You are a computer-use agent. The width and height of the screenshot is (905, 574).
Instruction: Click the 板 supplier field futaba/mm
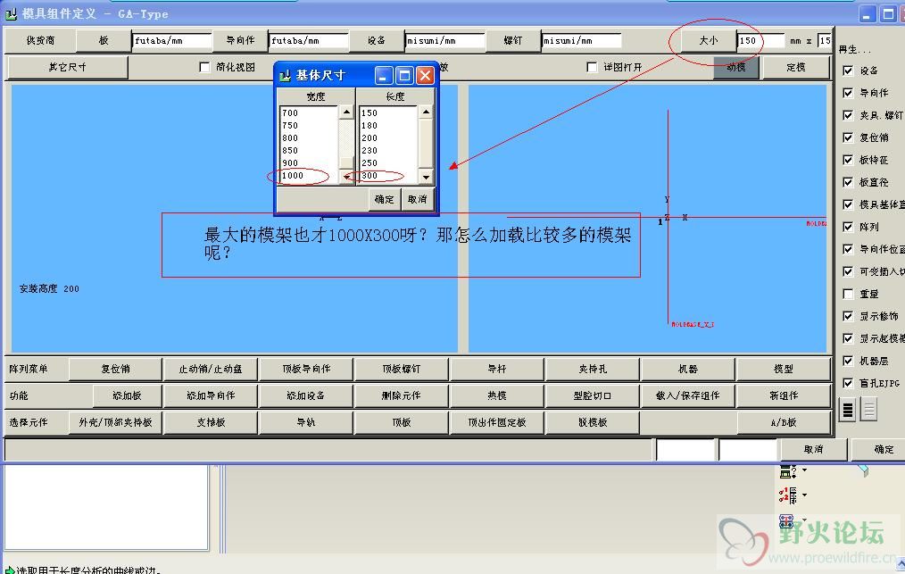[172, 40]
